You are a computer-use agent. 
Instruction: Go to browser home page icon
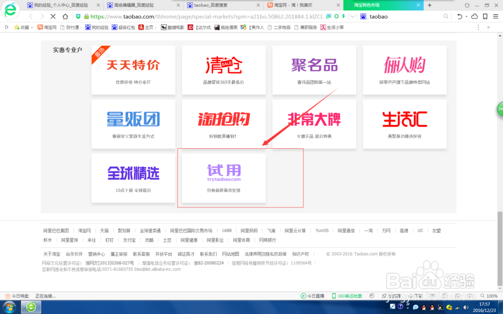pos(65,17)
